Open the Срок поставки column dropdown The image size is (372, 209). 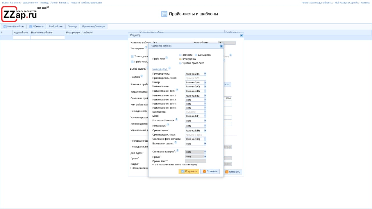click(x=205, y=131)
